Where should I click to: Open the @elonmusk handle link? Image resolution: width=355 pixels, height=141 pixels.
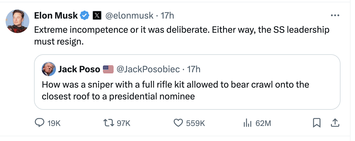point(129,15)
